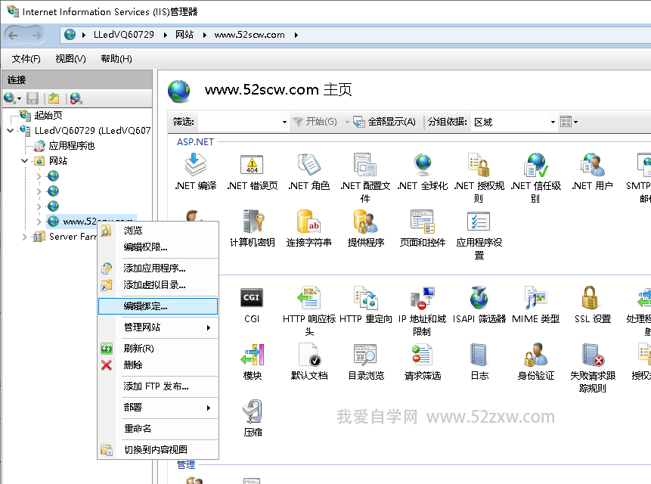Open the 筛选 filter dropdown arrow
Screen dimensions: 651x484
tap(284, 123)
